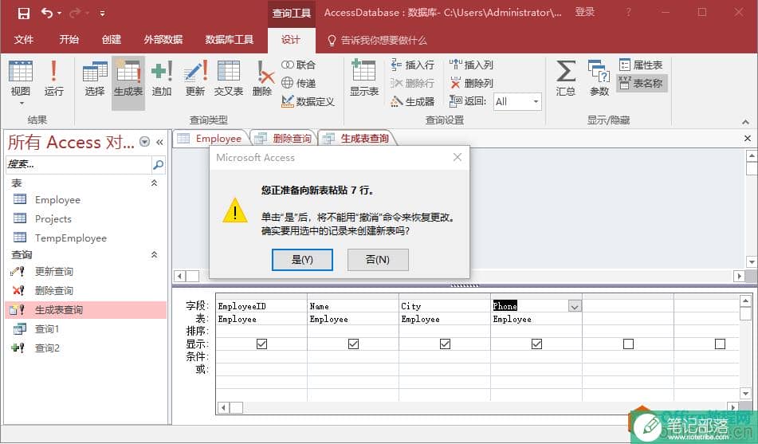Open the Home (开始) ribbon tab
The image size is (758, 444).
tap(69, 40)
